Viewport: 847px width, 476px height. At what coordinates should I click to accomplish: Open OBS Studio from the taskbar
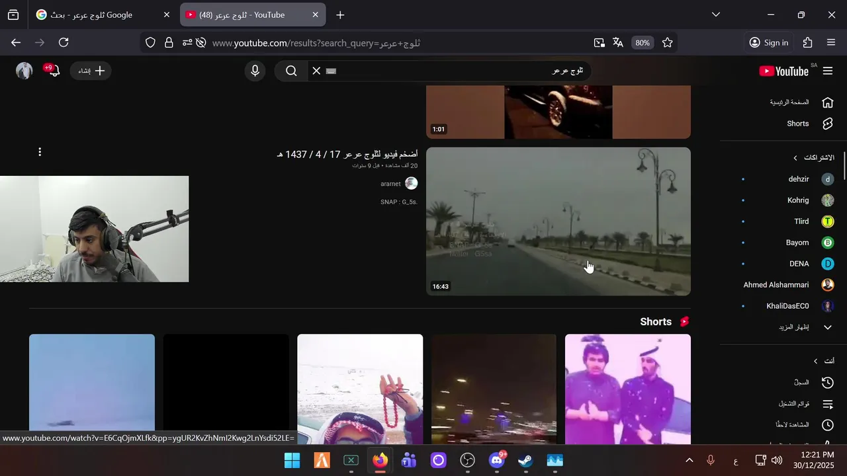click(x=467, y=460)
